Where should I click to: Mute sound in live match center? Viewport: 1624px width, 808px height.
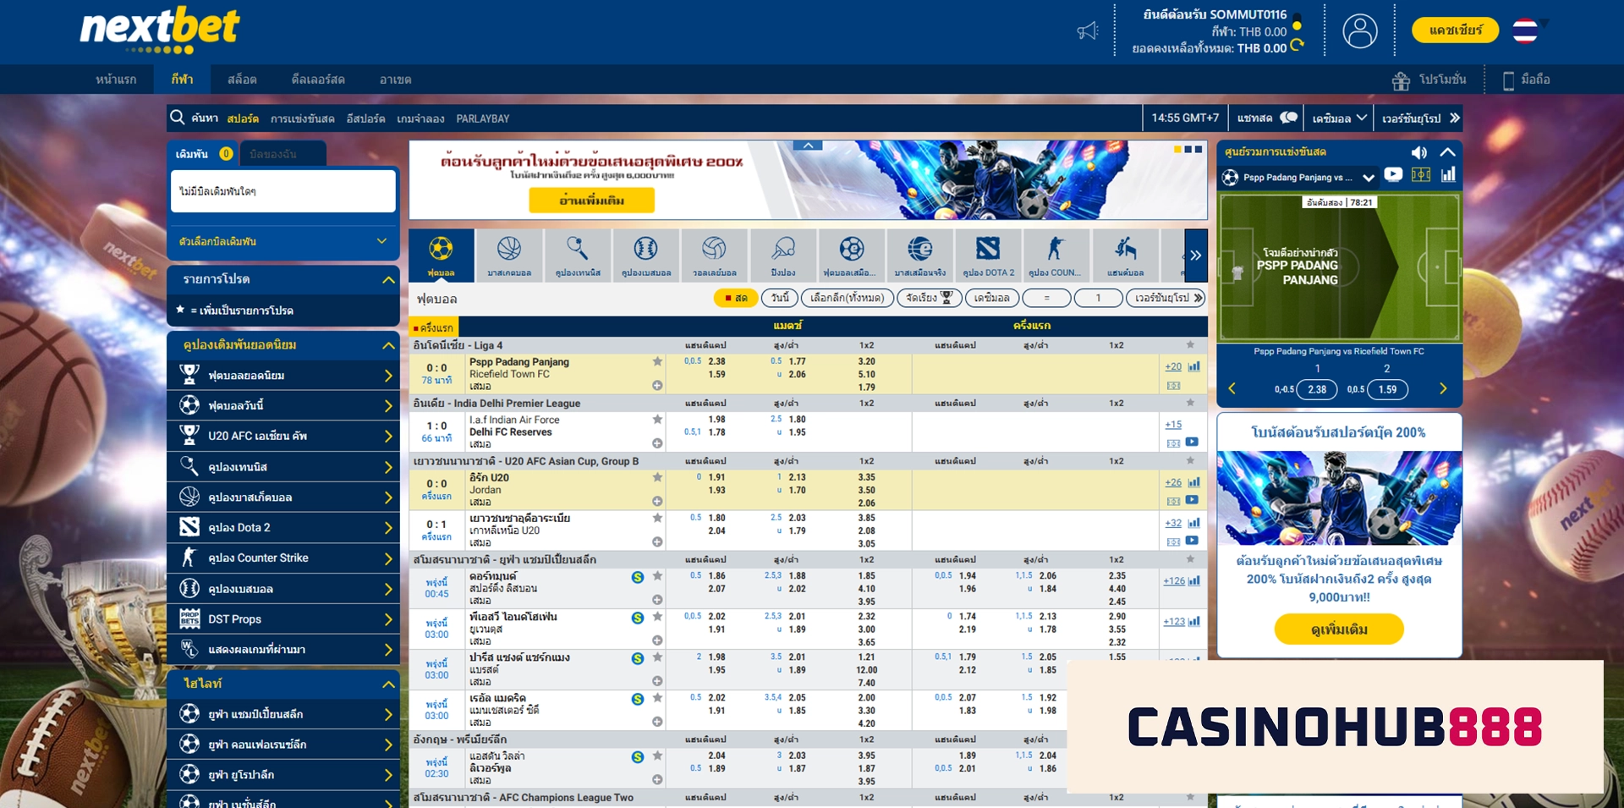pos(1419,152)
